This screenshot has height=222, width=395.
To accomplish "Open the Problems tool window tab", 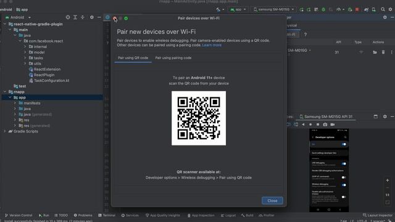I will point(83,215).
